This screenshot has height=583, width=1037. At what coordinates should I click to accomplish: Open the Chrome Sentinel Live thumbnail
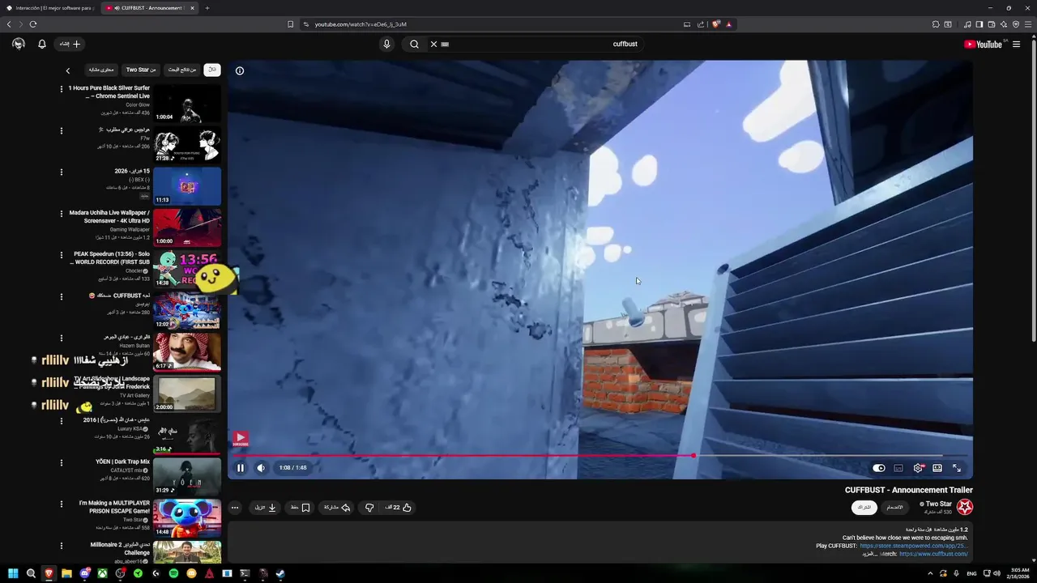pyautogui.click(x=187, y=103)
